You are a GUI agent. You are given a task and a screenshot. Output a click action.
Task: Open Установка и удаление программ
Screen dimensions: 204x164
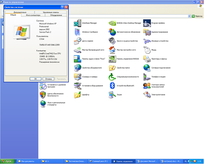coord(43,86)
